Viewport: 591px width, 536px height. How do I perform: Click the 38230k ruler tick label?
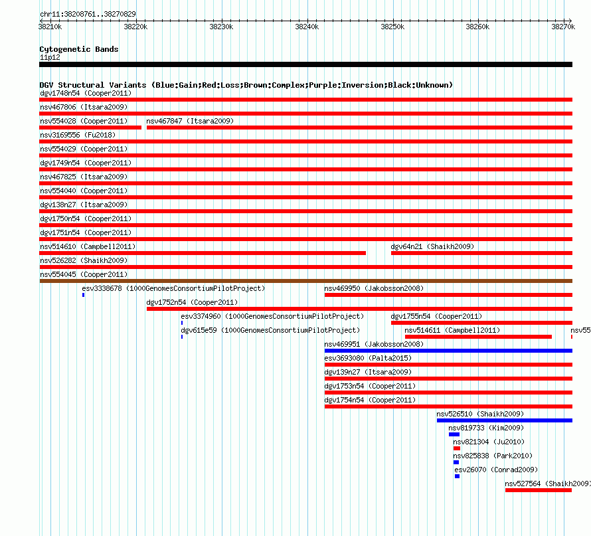[x=221, y=27]
